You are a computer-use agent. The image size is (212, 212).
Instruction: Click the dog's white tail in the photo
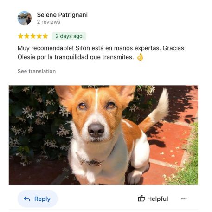tap(161, 106)
